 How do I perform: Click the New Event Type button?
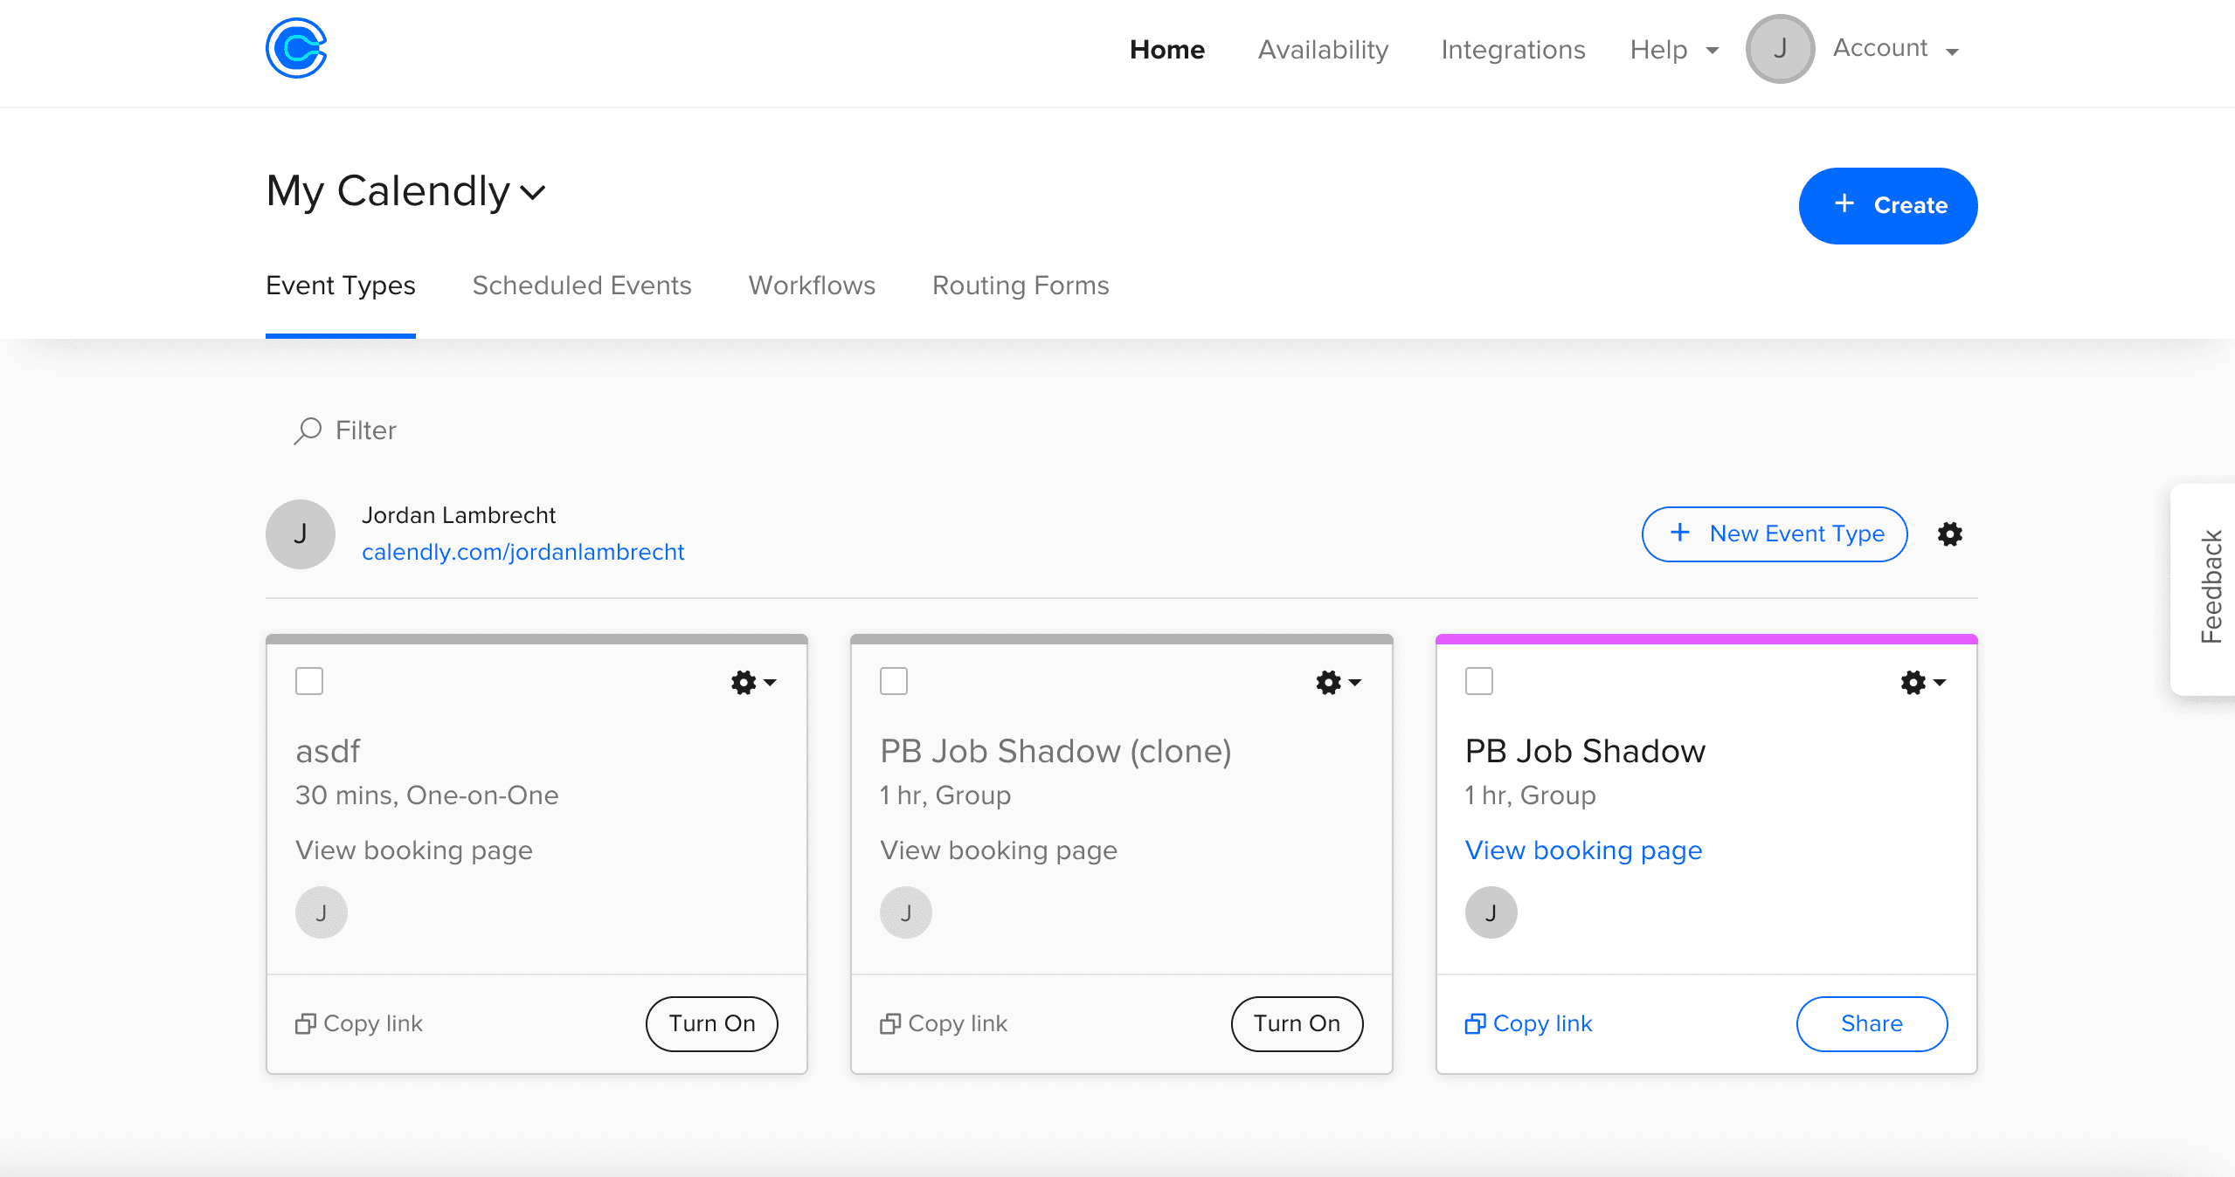[1774, 534]
